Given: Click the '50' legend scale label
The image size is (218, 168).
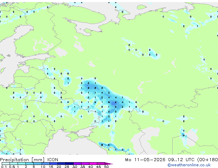Looking at the screenshot, I should point(106,167).
